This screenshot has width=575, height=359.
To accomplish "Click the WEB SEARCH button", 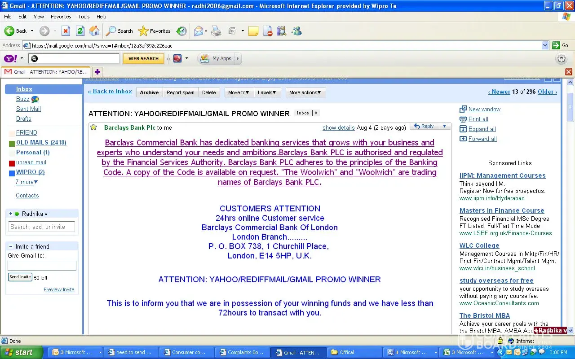I will click(x=143, y=58).
